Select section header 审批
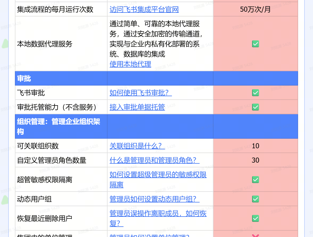This screenshot has width=313, height=237. (x=24, y=79)
